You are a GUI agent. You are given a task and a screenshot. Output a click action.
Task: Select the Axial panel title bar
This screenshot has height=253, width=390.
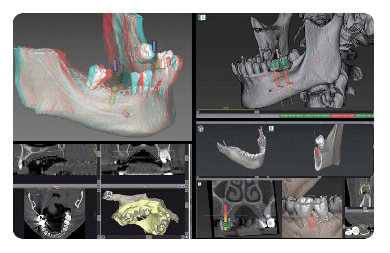pyautogui.click(x=55, y=186)
